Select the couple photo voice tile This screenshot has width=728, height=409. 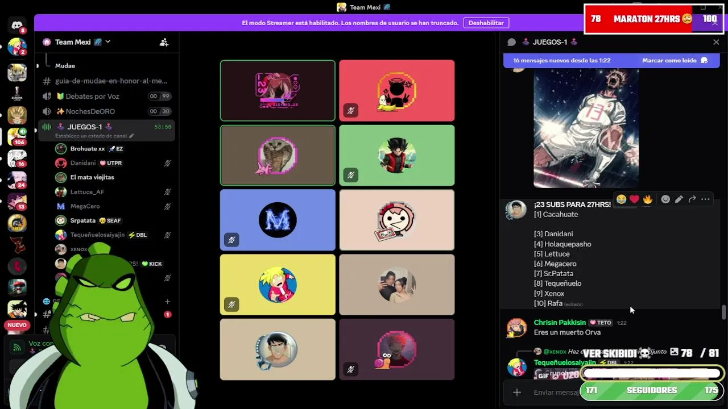397,285
